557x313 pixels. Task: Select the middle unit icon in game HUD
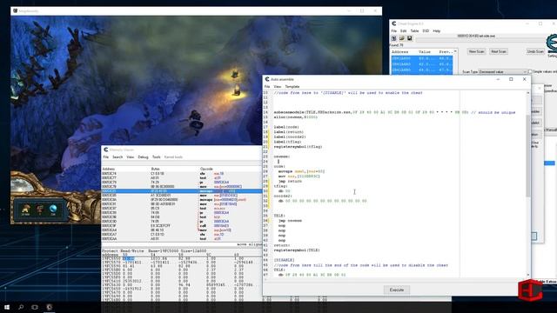(39, 210)
